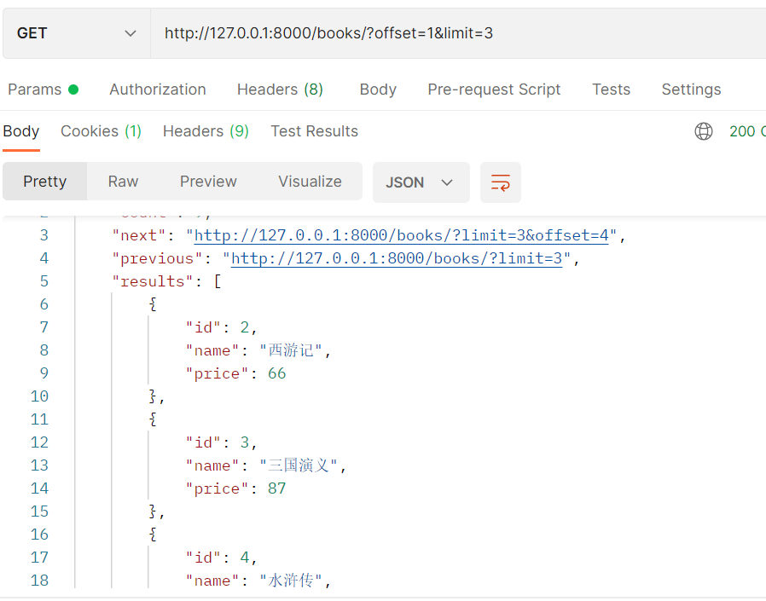Switch to the Params tab
This screenshot has width=766, height=601.
point(43,90)
